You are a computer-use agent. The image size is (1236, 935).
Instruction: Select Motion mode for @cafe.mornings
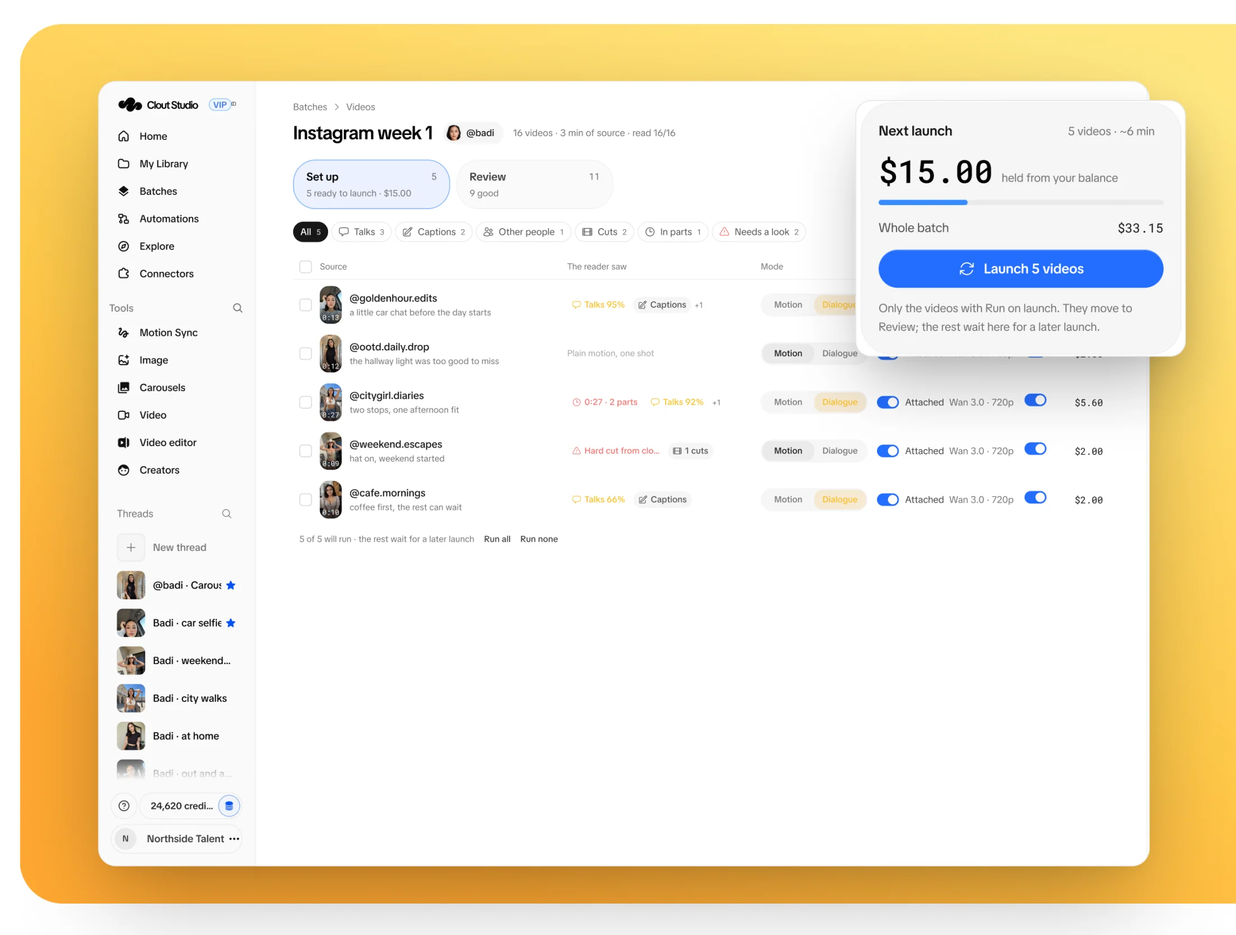788,500
